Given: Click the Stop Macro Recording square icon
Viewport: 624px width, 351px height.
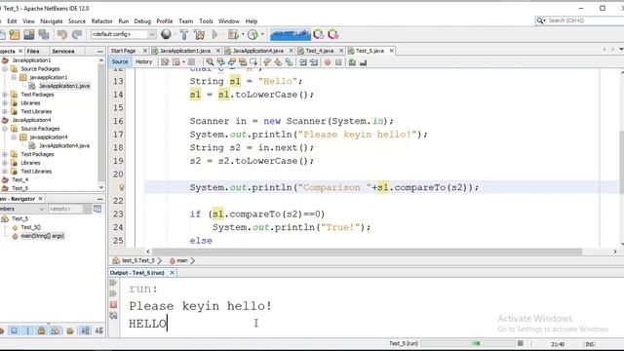Looking at the screenshot, I should click(338, 62).
